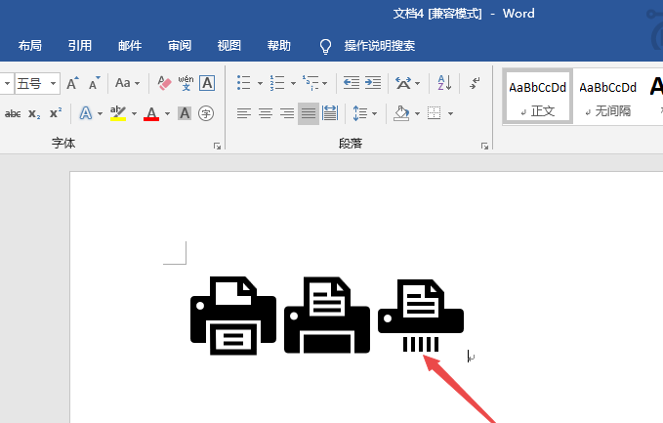Click the 操作说明搜索 search box
The height and width of the screenshot is (423, 663).
(x=379, y=45)
